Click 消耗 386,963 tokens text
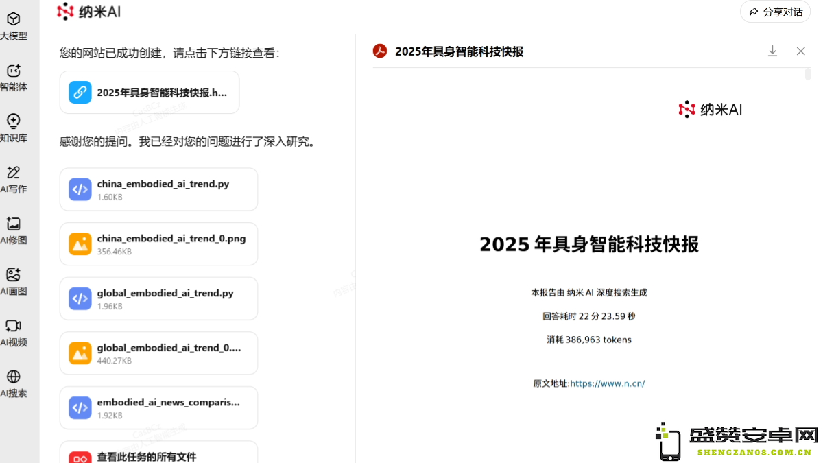The image size is (823, 463). (x=589, y=340)
